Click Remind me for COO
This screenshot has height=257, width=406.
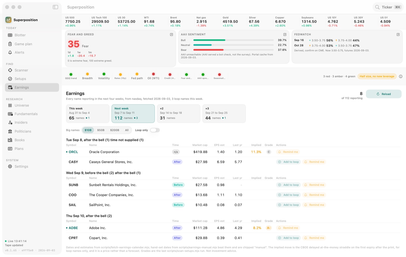tap(314, 195)
